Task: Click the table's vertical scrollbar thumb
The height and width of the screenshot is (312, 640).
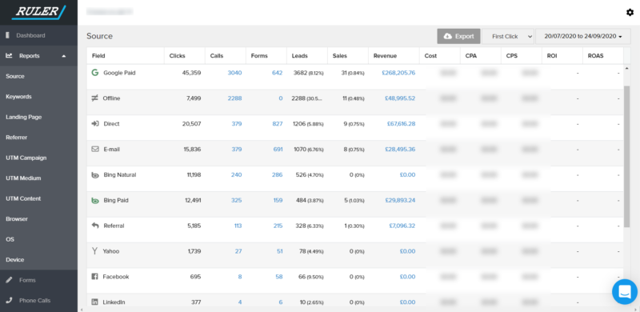Action: 627,157
